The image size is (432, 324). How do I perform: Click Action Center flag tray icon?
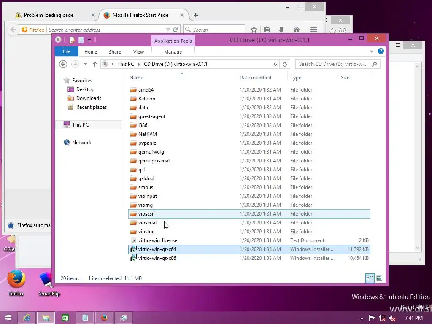coord(372,318)
